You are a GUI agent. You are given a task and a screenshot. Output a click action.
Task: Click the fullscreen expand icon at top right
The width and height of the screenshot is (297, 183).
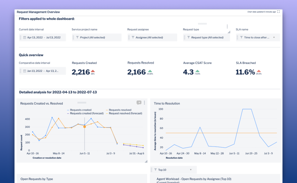[x=278, y=11]
